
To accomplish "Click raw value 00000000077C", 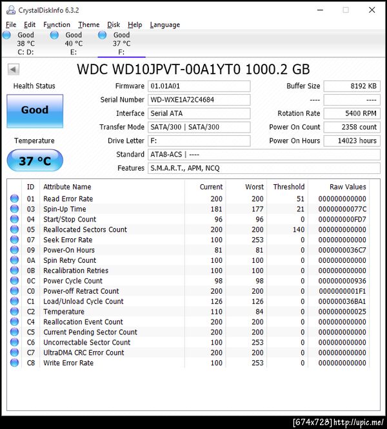I will tap(342, 209).
